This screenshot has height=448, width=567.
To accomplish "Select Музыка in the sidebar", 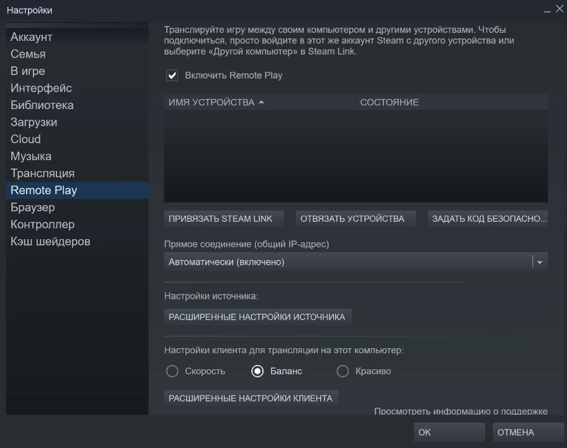I will pyautogui.click(x=77, y=156).
